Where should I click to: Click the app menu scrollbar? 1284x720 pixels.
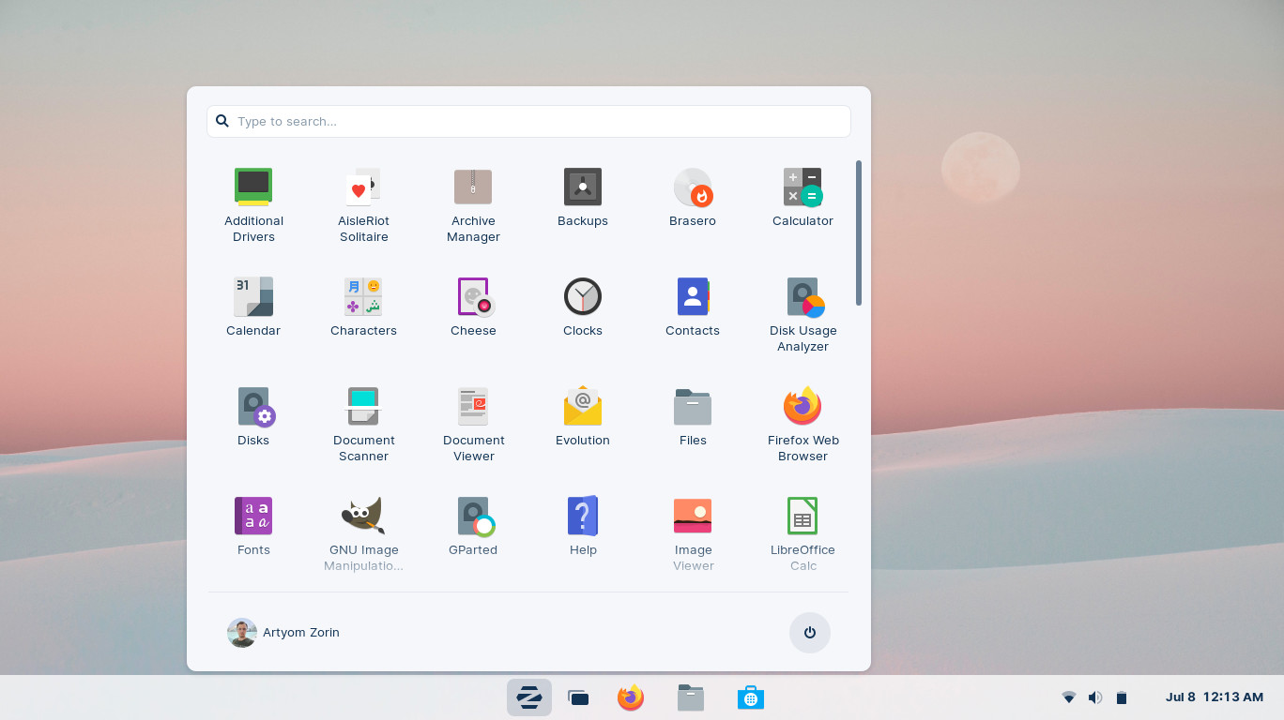pos(858,232)
